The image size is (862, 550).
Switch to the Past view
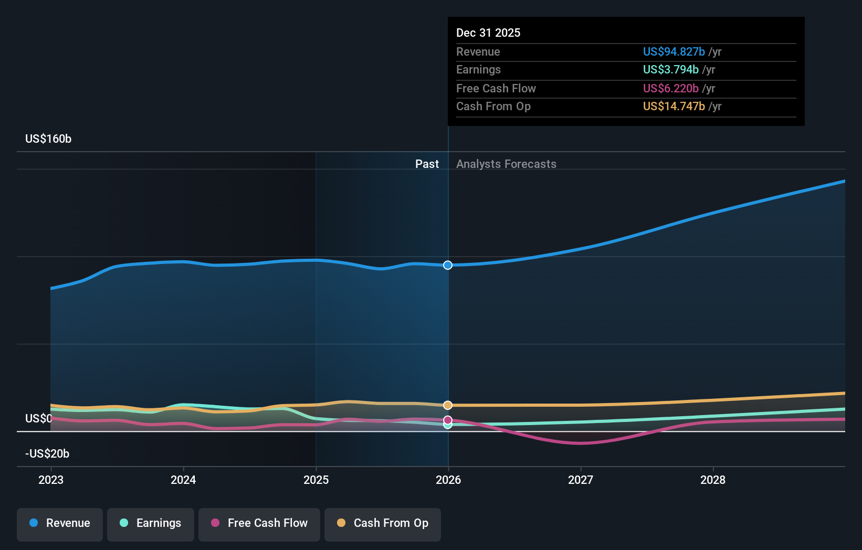[427, 164]
